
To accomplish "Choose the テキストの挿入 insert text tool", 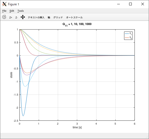I will (x=36, y=18).
